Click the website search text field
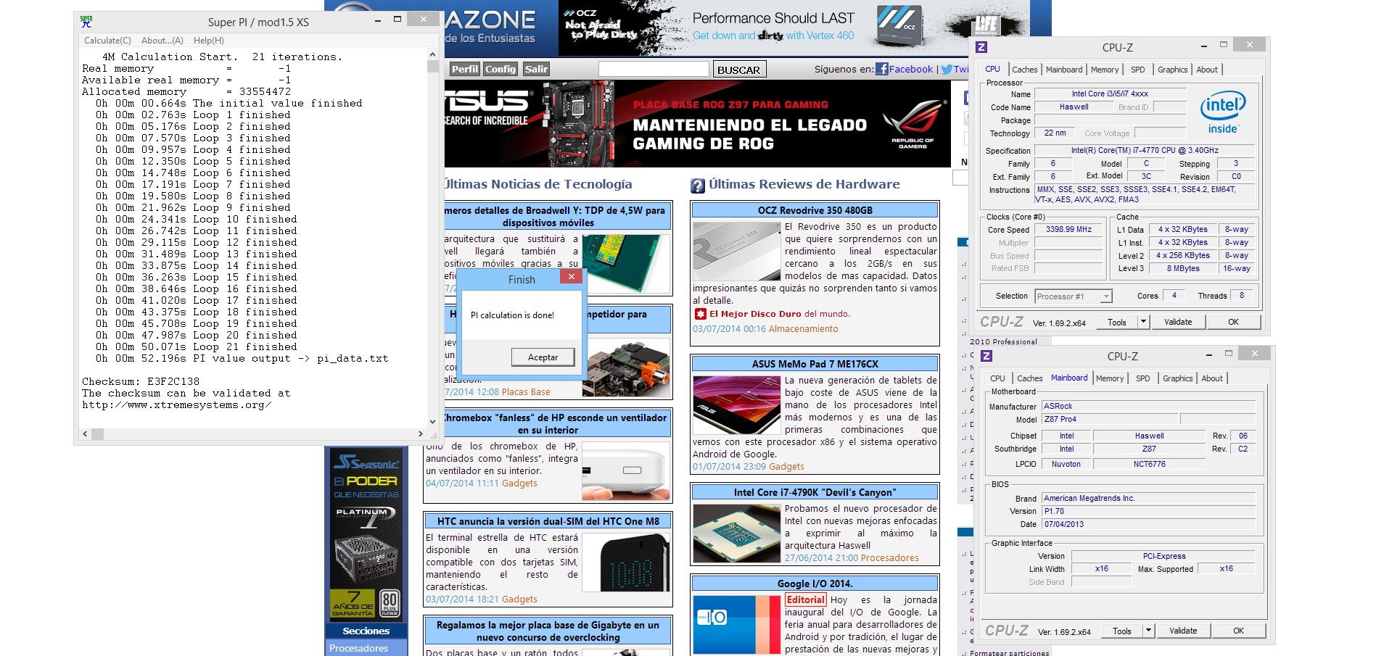1376x656 pixels. click(x=653, y=69)
